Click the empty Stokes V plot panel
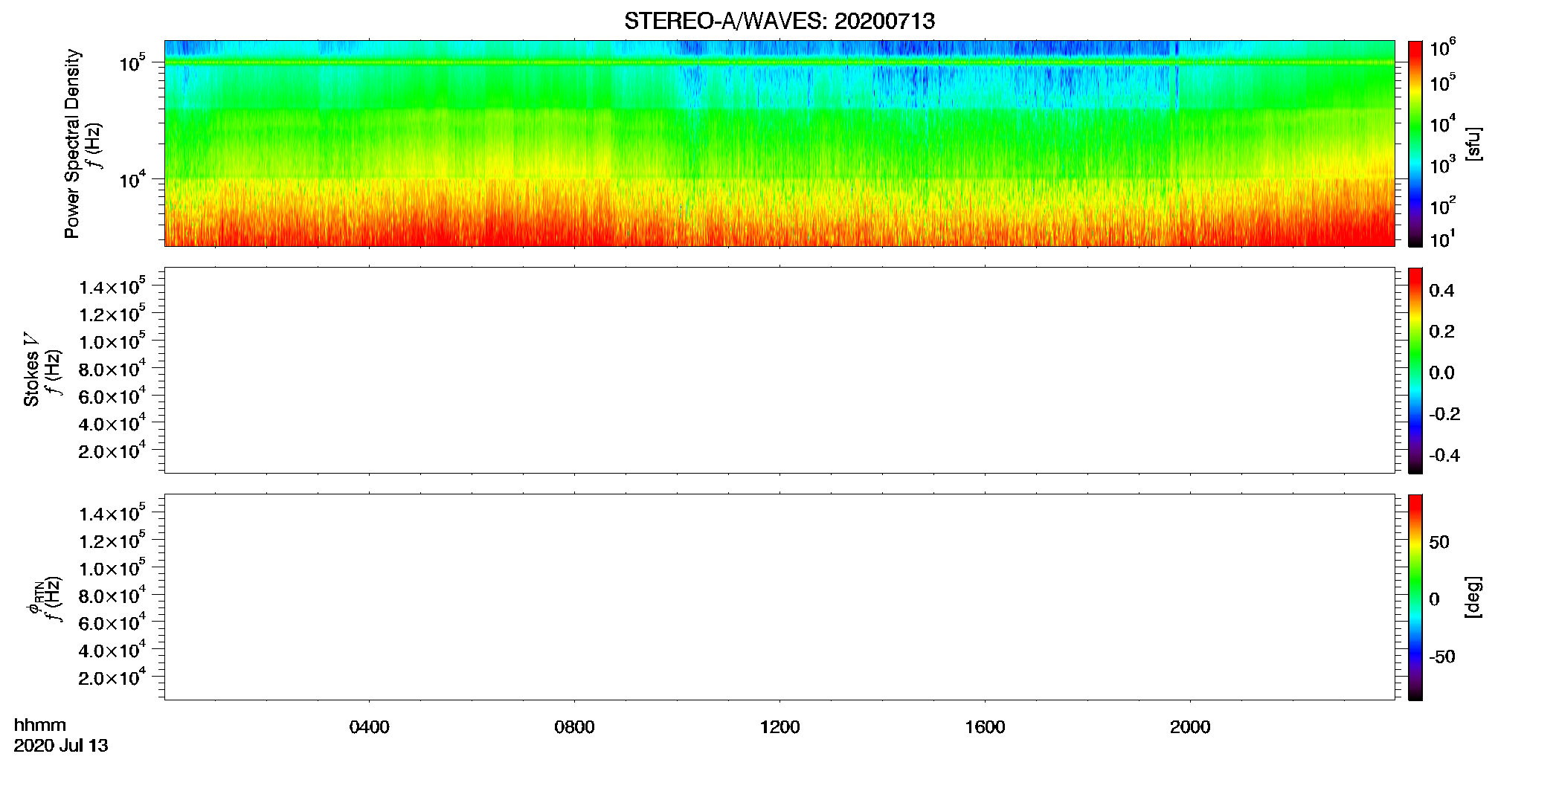The height and width of the screenshot is (803, 1559). 779,370
